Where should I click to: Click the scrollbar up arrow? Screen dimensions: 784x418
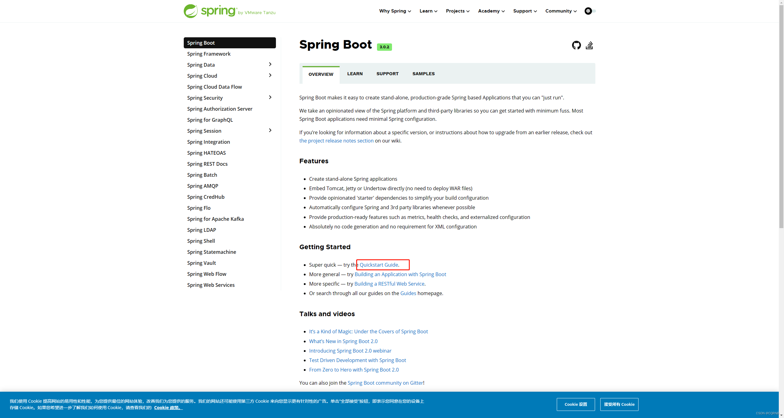tap(781, 2)
